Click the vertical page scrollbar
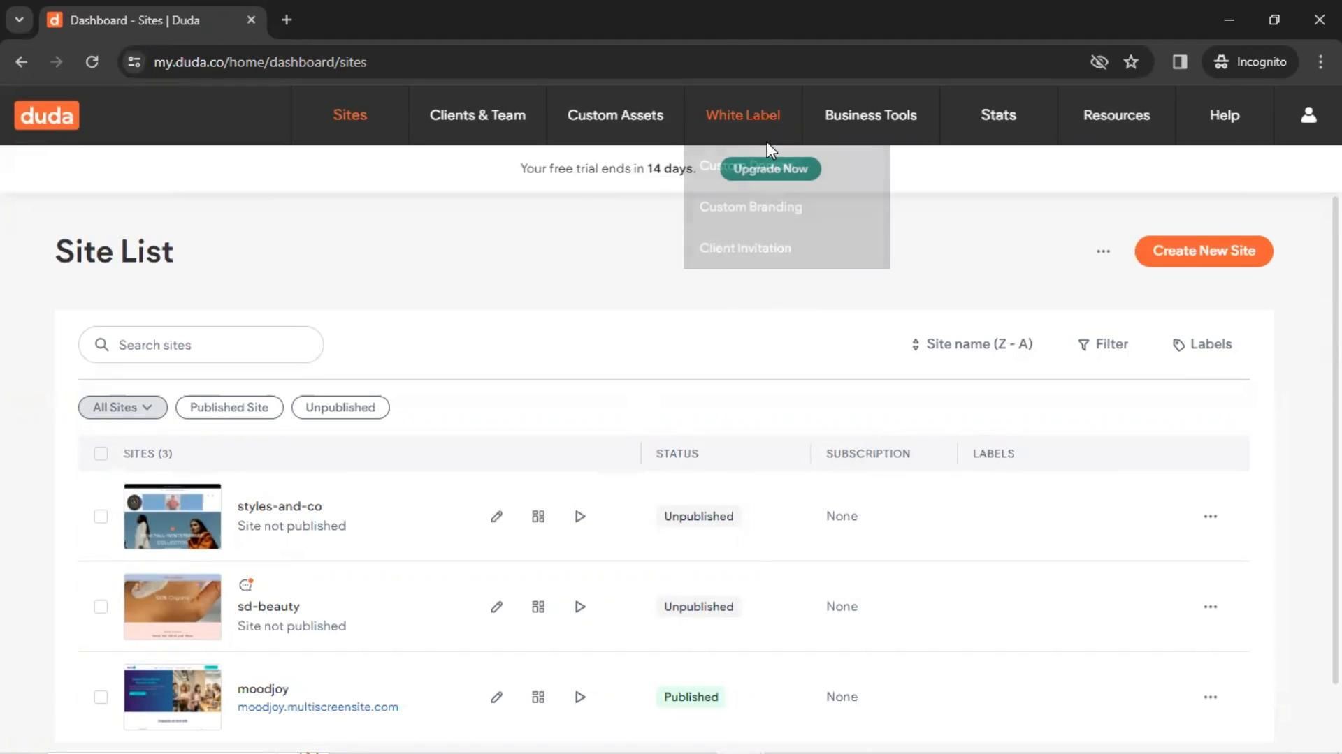Screen dimensions: 1342x754 (1334, 440)
